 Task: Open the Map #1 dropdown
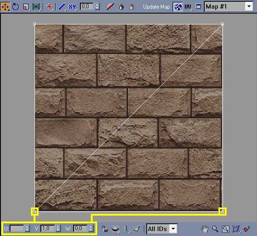tap(229, 6)
